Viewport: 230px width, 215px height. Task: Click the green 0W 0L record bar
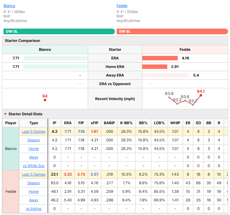pyautogui.click(x=59, y=31)
